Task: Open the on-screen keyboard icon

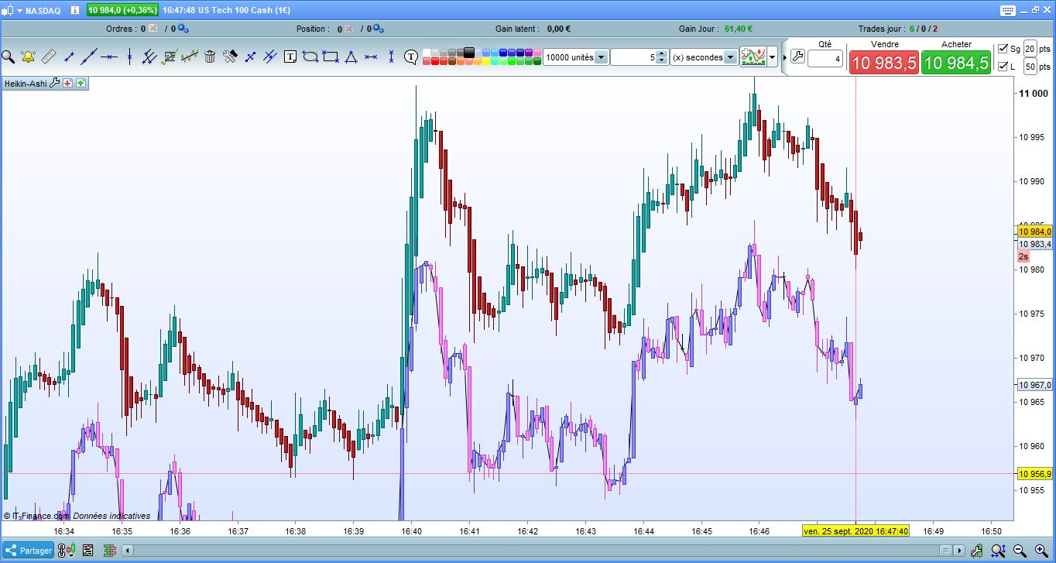Action: click(x=1007, y=10)
